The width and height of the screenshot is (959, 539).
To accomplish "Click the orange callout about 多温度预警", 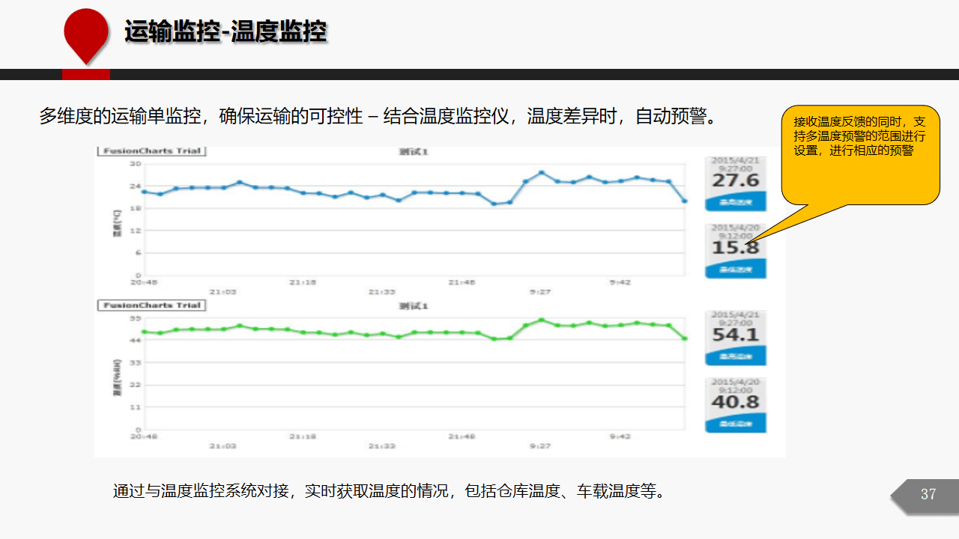I will 860,155.
